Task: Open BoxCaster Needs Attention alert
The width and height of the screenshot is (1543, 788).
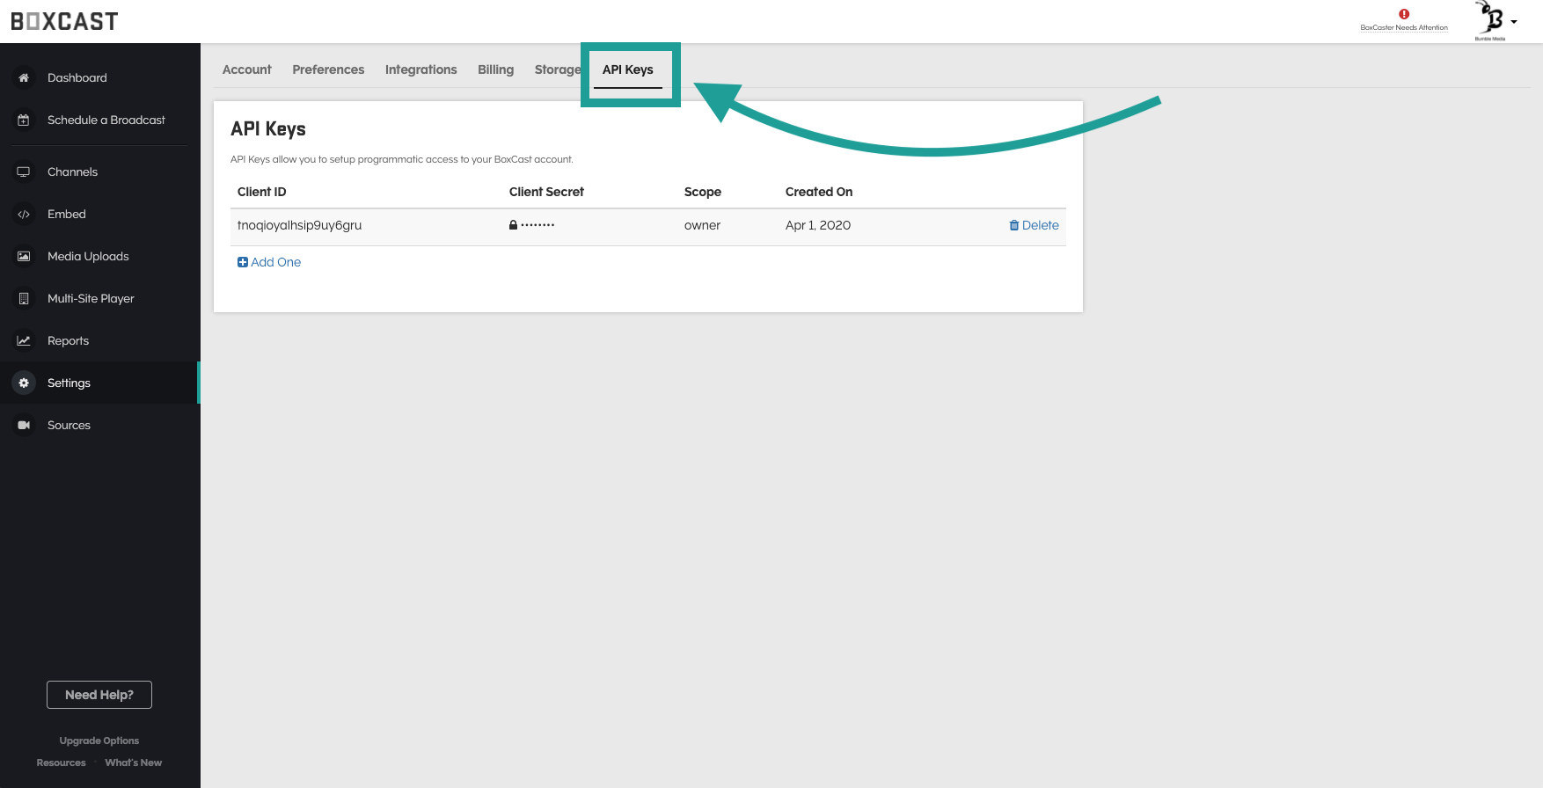Action: click(1404, 19)
